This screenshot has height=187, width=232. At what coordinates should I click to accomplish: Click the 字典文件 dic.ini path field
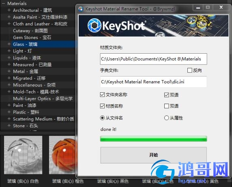click(153, 82)
